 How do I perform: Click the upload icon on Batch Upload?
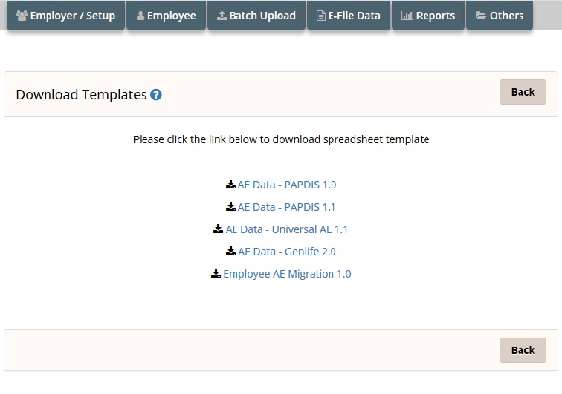(222, 16)
